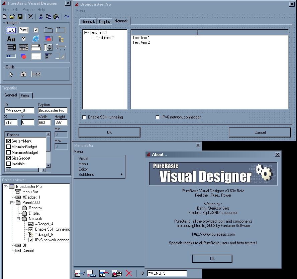Toggle the SystemMenu option checkbox
This screenshot has width=297, height=279.
pos(8,141)
